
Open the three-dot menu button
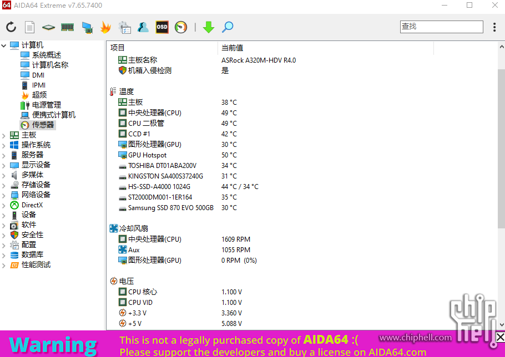pyautogui.click(x=494, y=27)
